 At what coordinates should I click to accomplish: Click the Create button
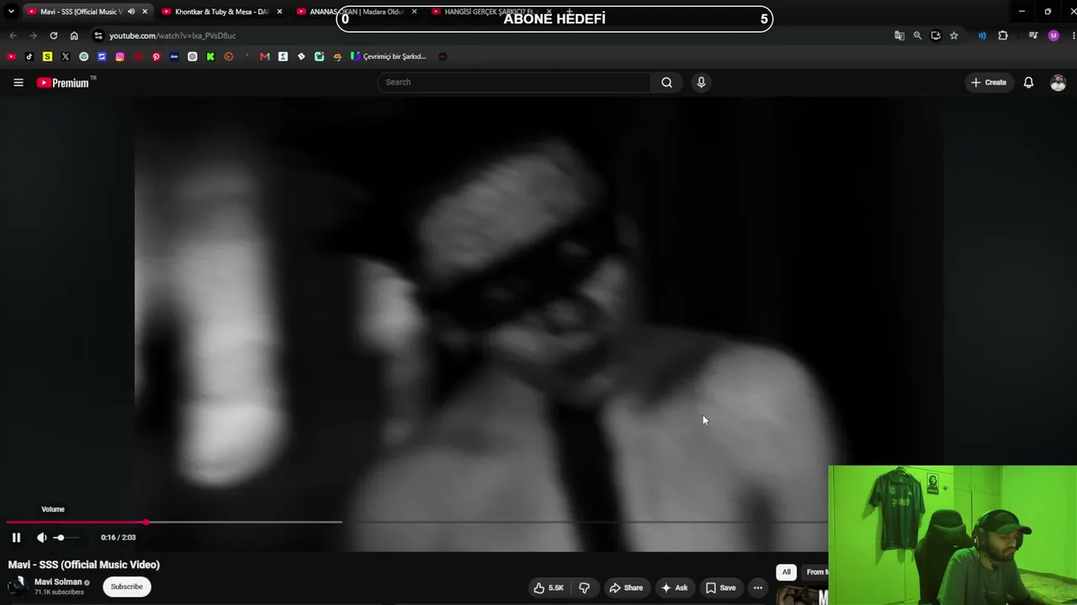[x=989, y=82]
